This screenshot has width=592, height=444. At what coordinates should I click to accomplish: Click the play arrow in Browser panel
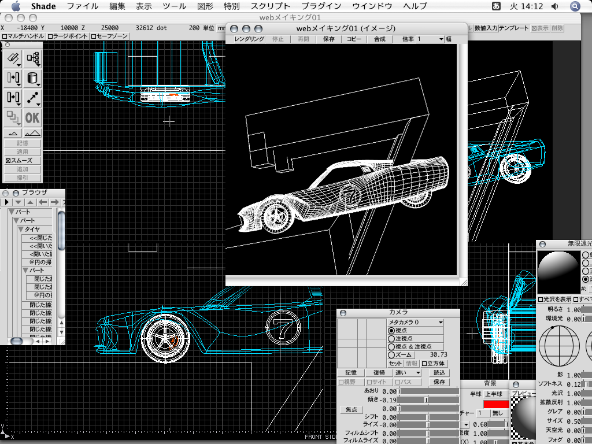click(7, 202)
